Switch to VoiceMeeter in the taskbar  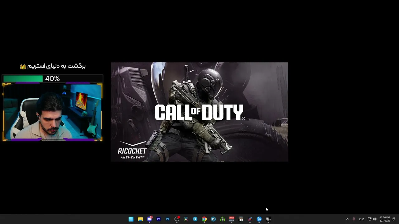pos(232,219)
